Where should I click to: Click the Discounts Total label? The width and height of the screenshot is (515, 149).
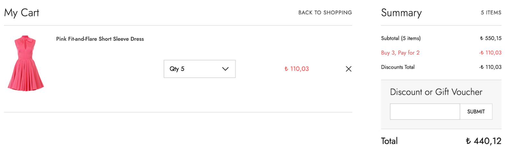pyautogui.click(x=398, y=67)
